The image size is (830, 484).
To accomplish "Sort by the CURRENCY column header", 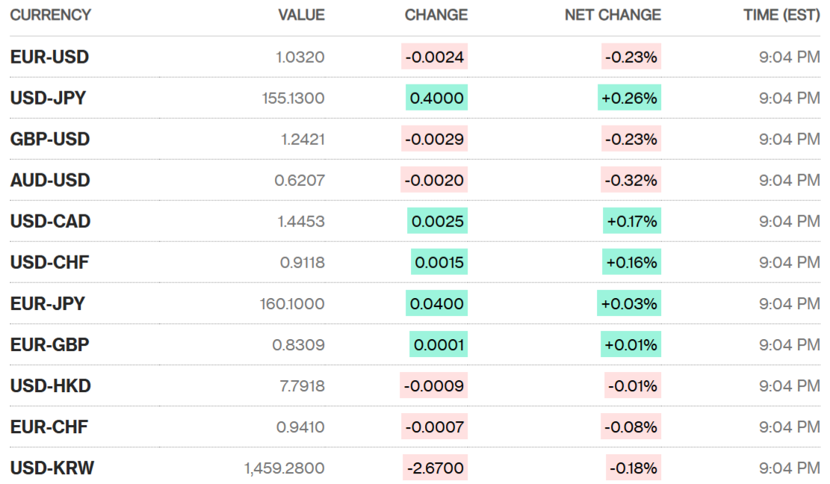I will point(51,15).
